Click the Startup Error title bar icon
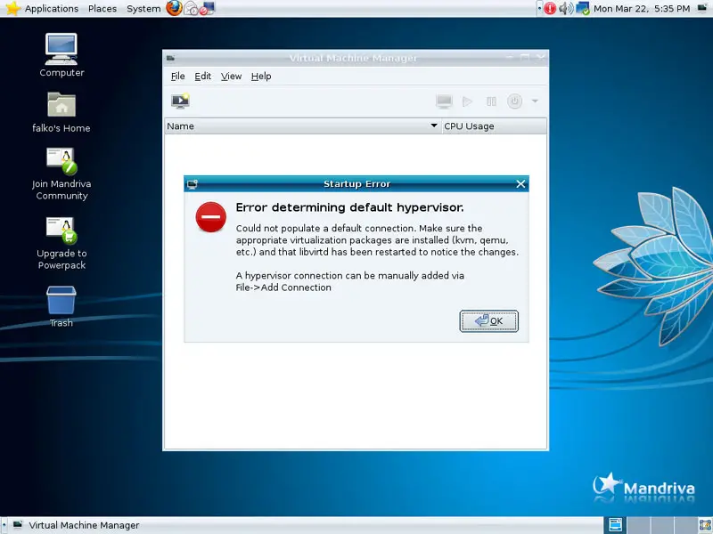Viewport: 713px width, 534px height. pyautogui.click(x=193, y=184)
